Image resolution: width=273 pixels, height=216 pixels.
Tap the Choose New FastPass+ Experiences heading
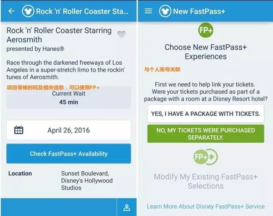point(206,52)
